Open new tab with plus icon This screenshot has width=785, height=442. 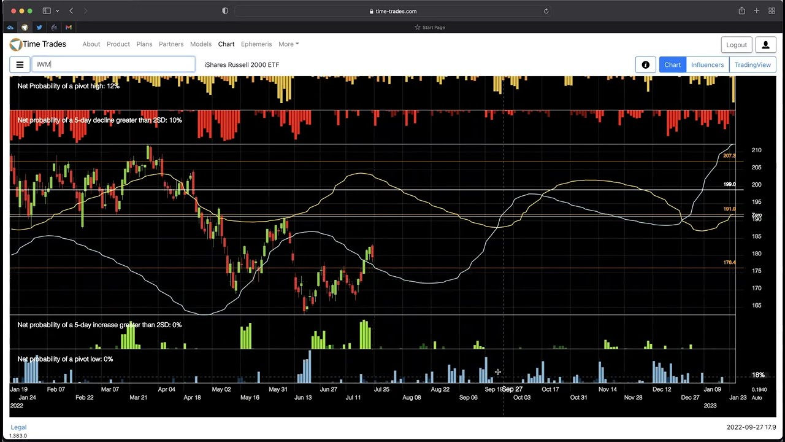coord(757,11)
